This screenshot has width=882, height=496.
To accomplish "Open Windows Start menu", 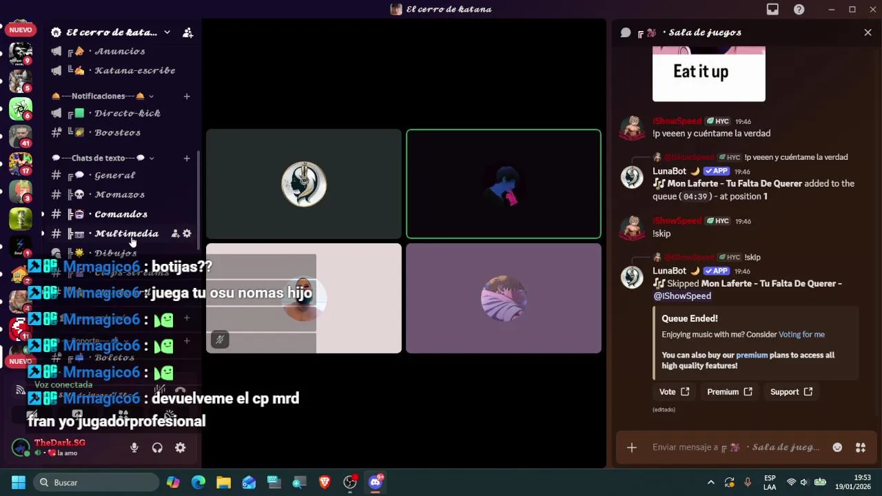I will coord(19,482).
